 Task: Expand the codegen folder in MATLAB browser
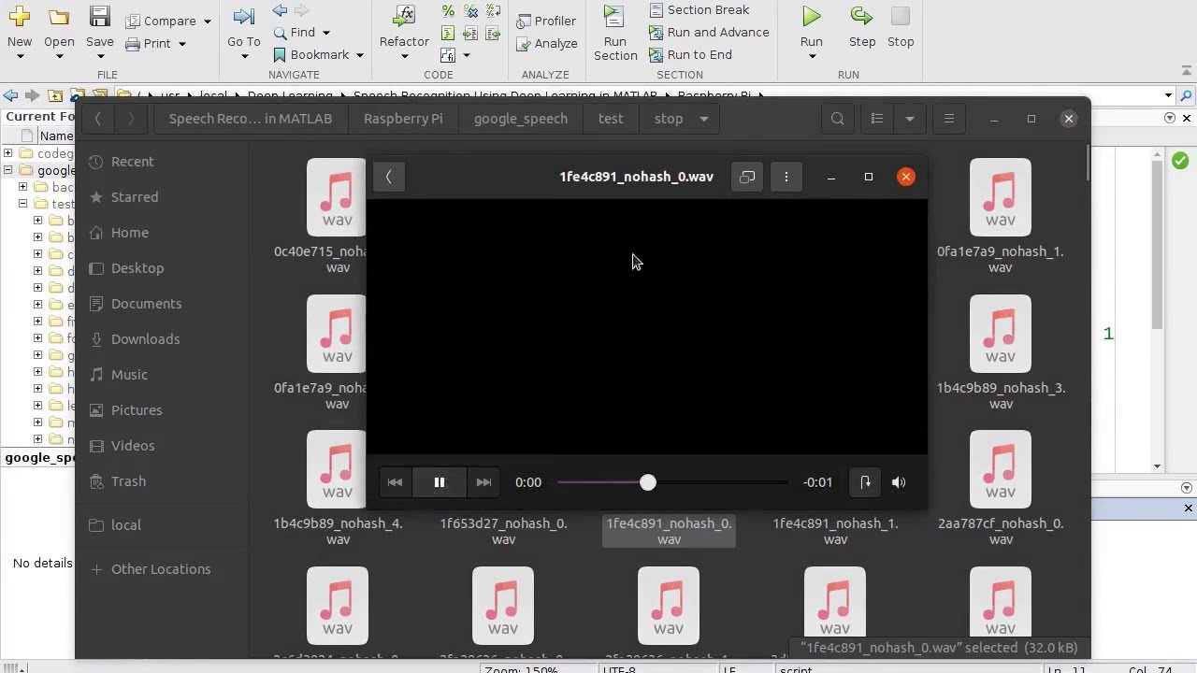(7, 153)
